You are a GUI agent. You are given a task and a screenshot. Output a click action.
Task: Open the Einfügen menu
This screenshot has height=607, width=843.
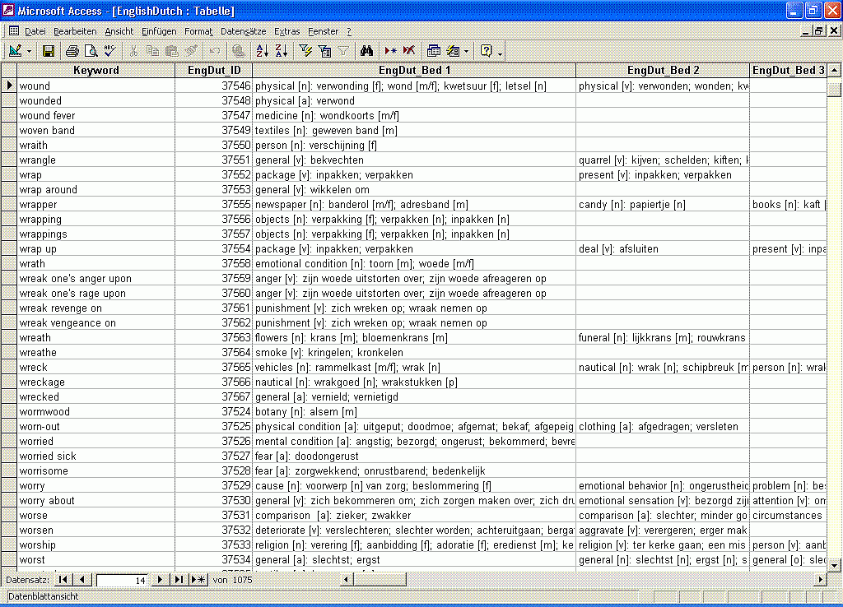(159, 32)
